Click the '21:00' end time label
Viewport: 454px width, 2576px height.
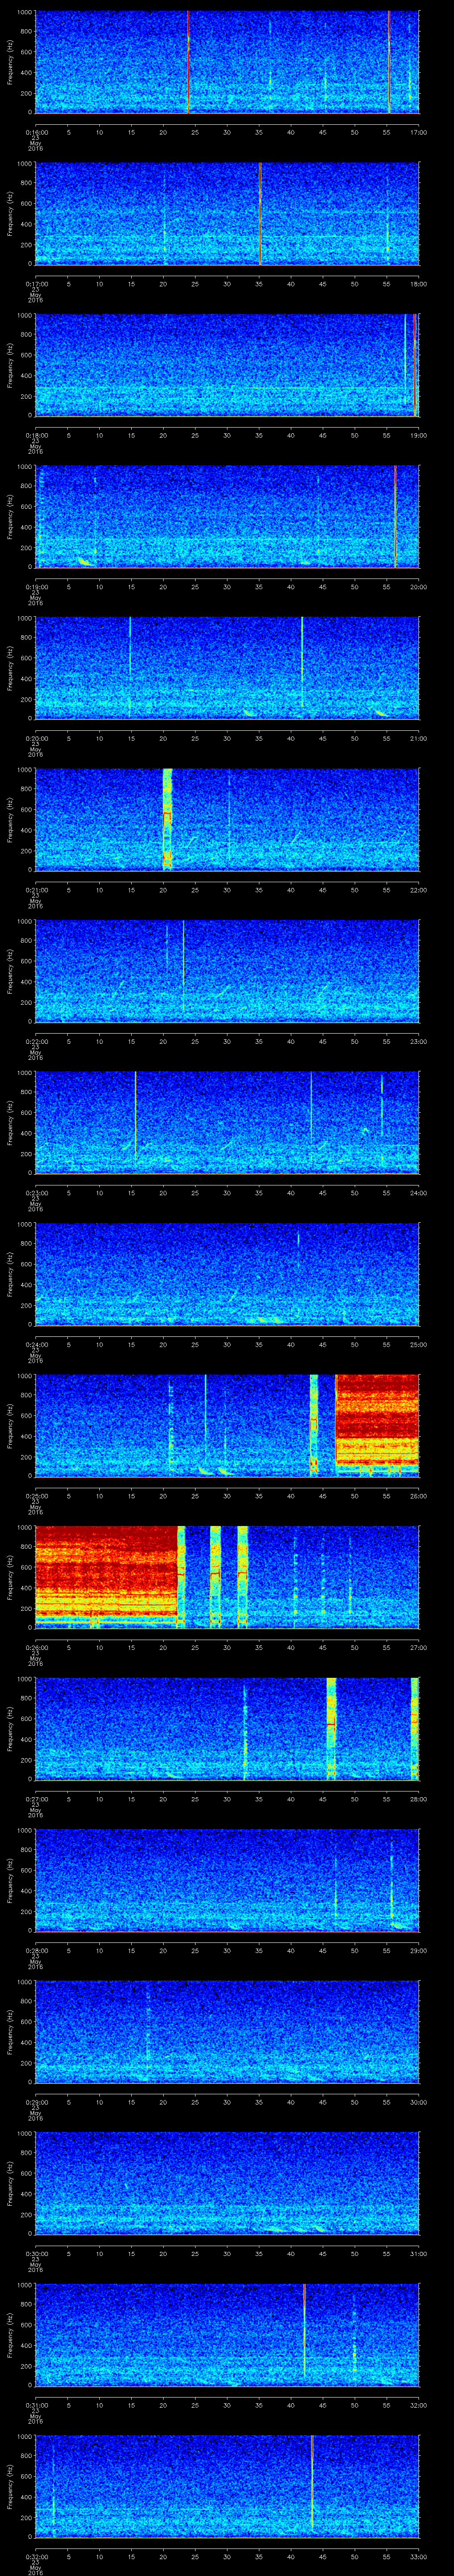(419, 739)
